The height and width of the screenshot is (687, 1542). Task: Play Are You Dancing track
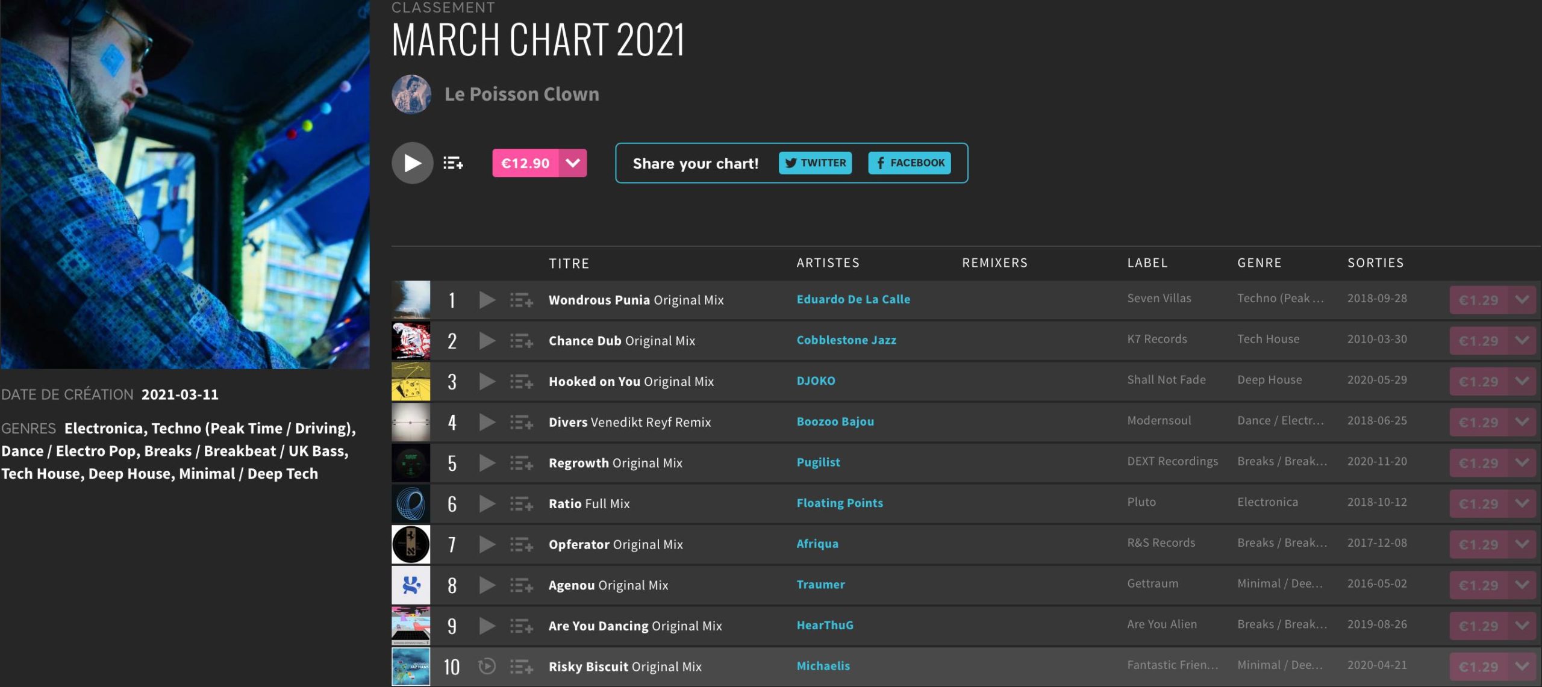click(x=487, y=626)
